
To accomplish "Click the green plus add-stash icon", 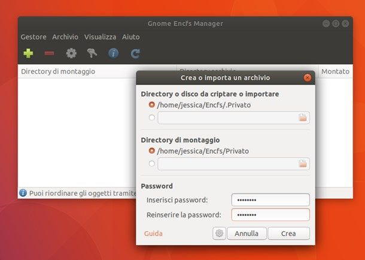I will (28, 53).
